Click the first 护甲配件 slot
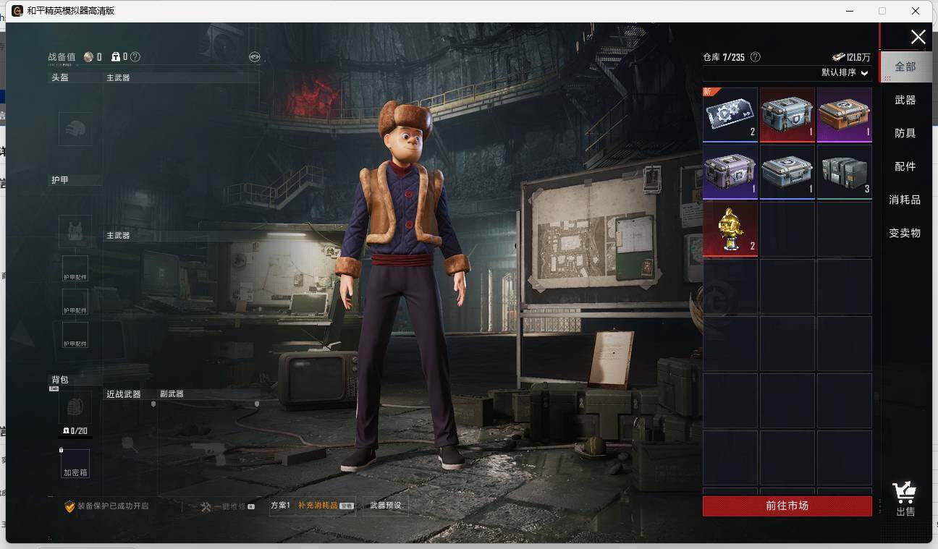938x549 pixels. (x=75, y=269)
